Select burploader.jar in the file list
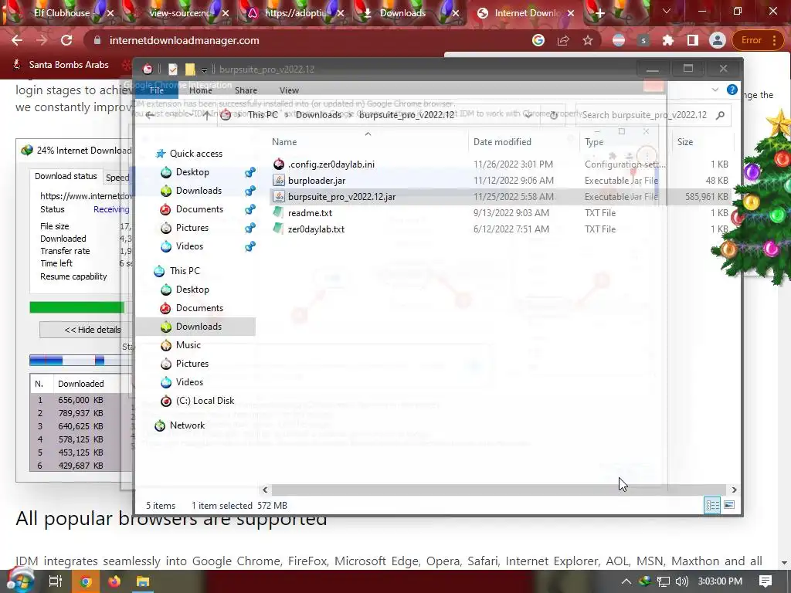Viewport: 791px width, 593px height. click(x=316, y=181)
